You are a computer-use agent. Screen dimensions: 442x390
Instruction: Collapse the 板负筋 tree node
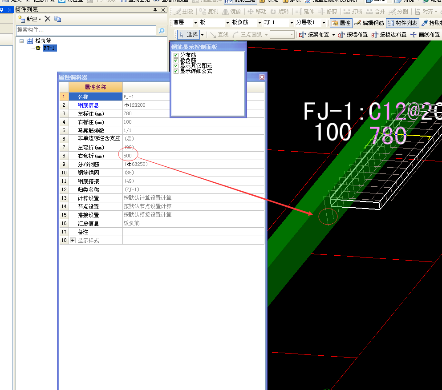pos(21,41)
